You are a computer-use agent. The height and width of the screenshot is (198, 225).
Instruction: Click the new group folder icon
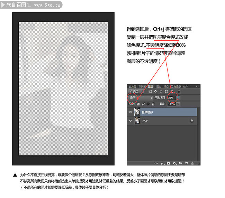pos(180,163)
